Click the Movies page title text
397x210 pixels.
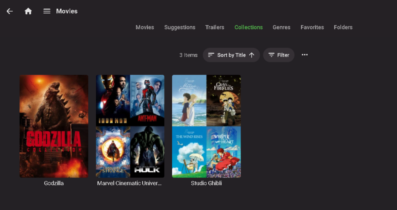pos(67,11)
